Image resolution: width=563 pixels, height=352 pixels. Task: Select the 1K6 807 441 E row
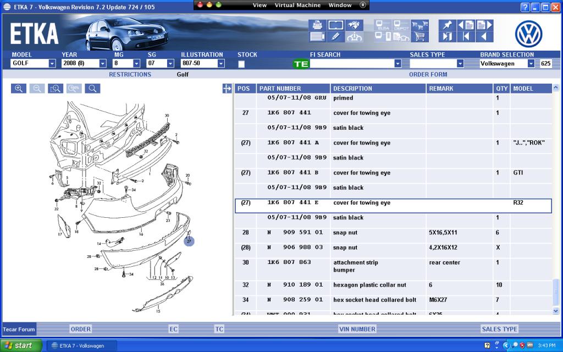click(x=393, y=206)
